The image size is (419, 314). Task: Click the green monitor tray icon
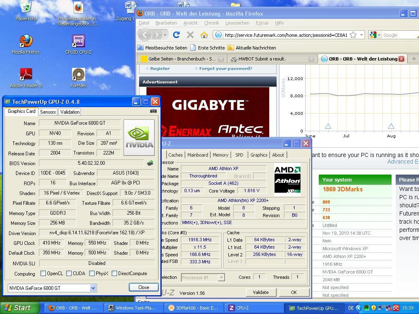[x=366, y=308]
